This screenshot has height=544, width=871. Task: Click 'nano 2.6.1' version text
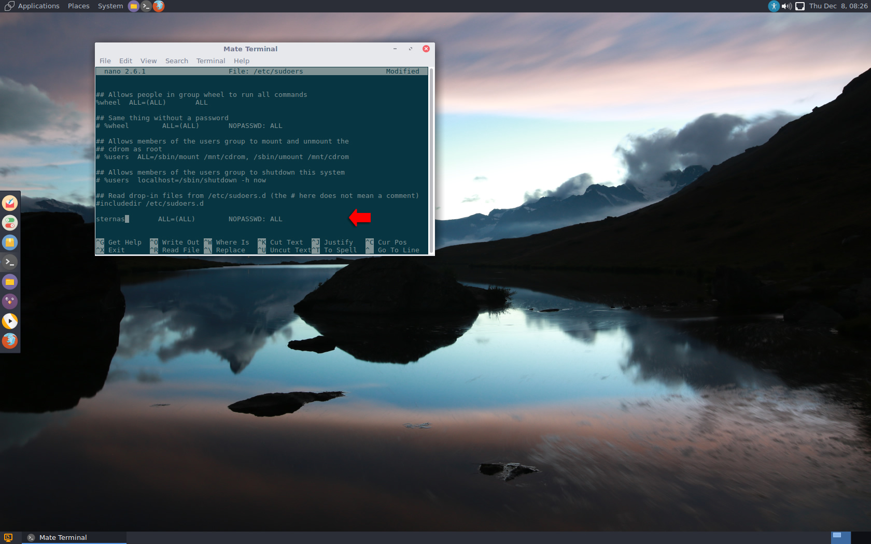pos(125,71)
